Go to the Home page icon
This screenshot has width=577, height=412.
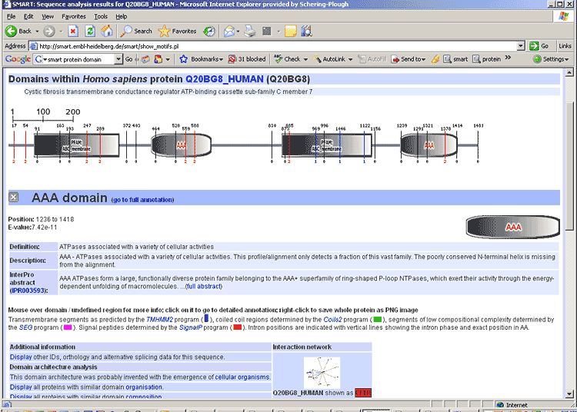(x=107, y=32)
